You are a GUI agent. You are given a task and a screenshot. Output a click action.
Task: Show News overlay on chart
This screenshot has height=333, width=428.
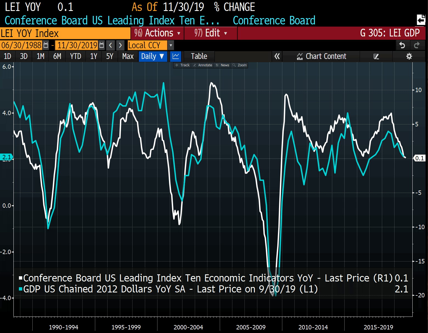tap(223, 65)
